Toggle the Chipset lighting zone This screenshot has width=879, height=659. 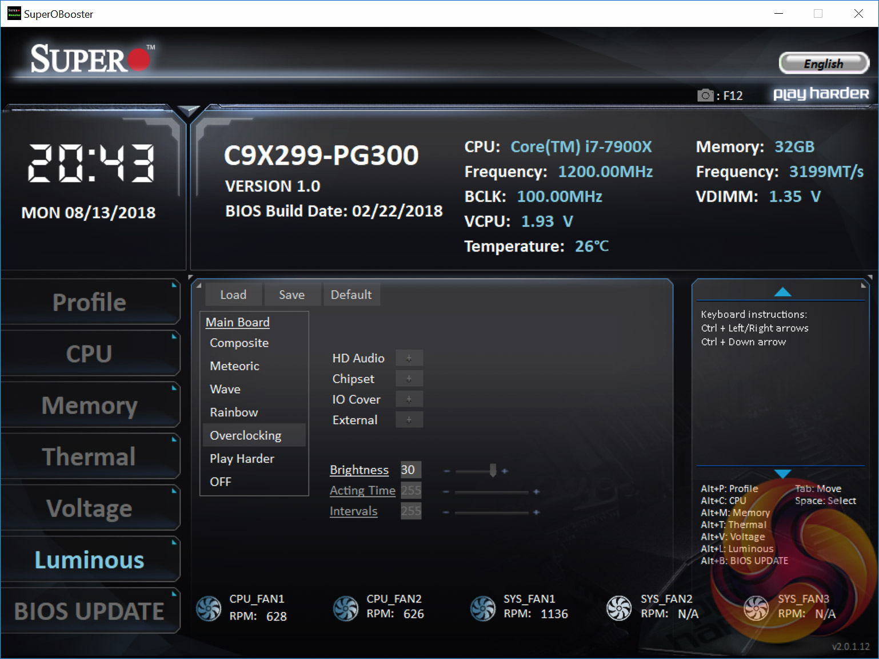pos(409,379)
